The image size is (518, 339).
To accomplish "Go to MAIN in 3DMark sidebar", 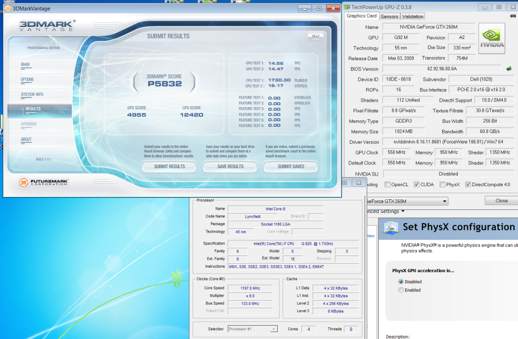I will pyautogui.click(x=25, y=65).
